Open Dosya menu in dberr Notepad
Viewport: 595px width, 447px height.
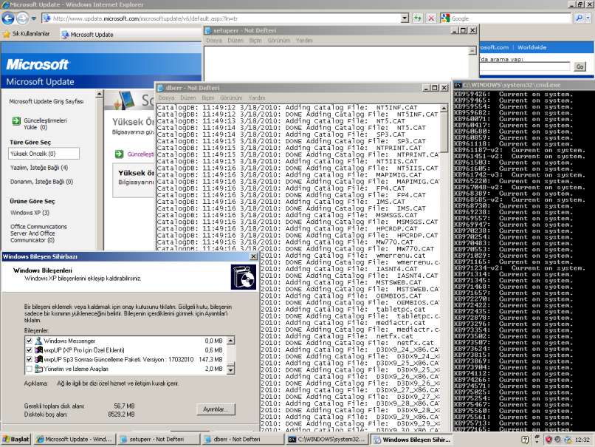pyautogui.click(x=166, y=98)
